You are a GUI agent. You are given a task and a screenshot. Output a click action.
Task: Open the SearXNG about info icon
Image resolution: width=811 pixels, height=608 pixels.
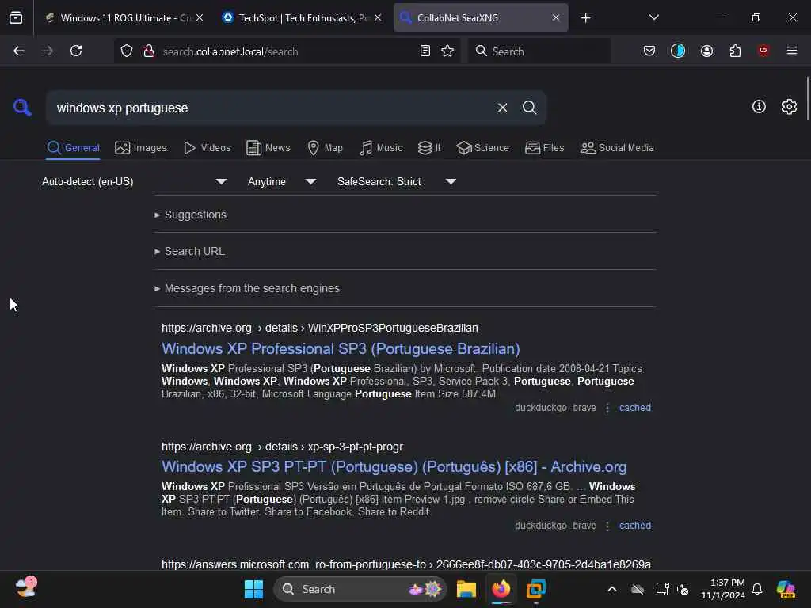[x=759, y=107]
